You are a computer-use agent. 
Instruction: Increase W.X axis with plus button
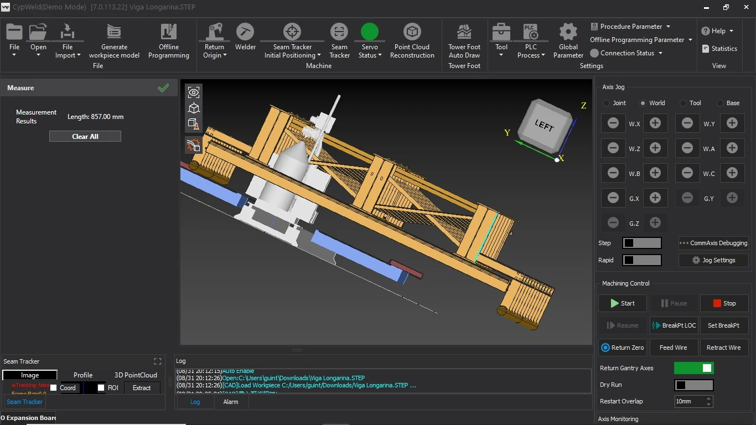[655, 123]
